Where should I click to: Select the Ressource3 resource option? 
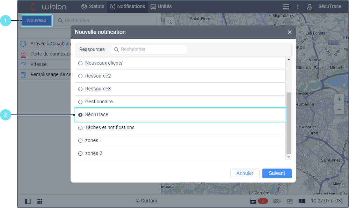[80, 89]
